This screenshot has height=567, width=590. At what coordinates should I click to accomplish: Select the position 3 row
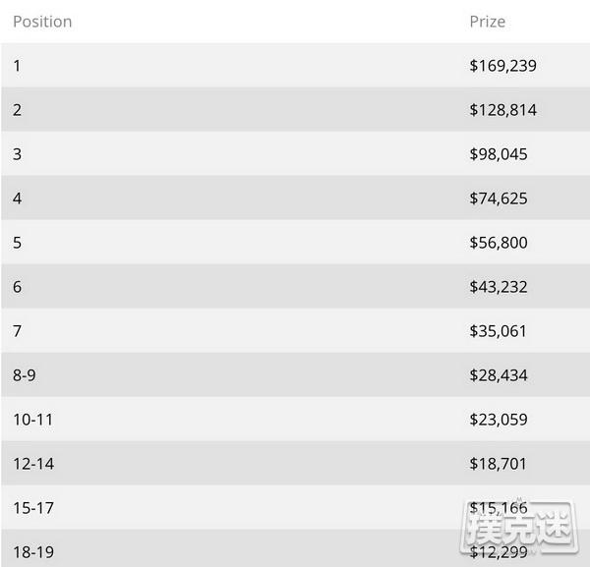coord(295,153)
